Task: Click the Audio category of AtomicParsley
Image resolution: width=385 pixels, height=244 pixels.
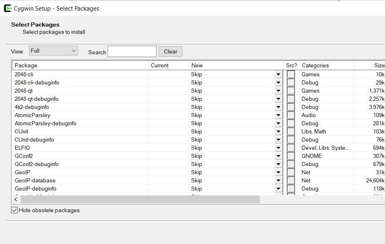Action: (308, 115)
